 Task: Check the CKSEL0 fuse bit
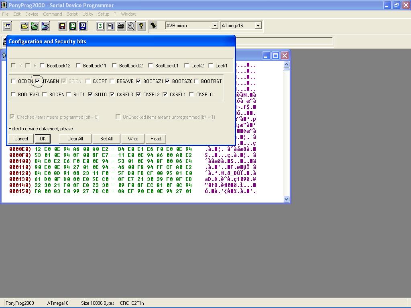pyautogui.click(x=191, y=94)
